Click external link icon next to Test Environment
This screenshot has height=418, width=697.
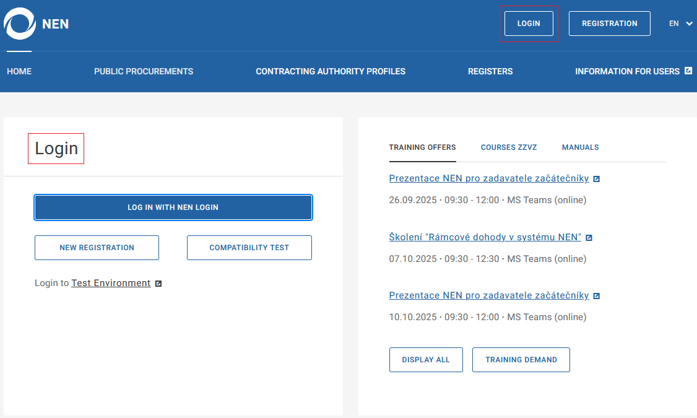158,284
